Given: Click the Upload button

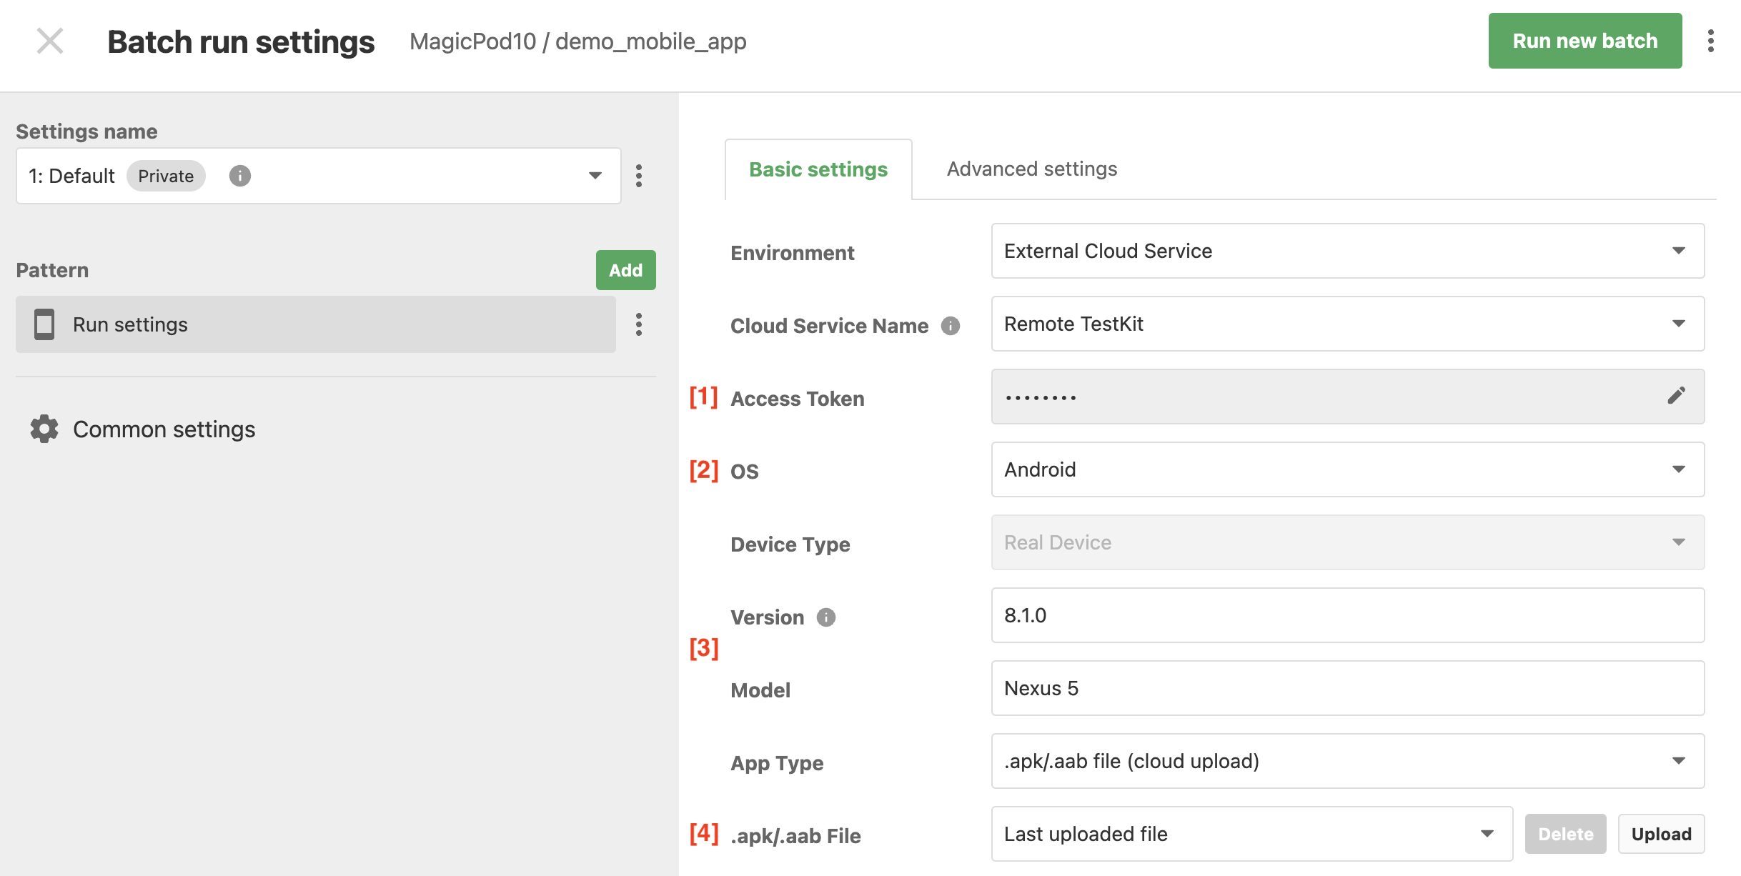Looking at the screenshot, I should tap(1661, 834).
